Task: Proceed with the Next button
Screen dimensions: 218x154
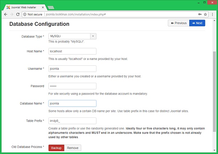Action: 197,23
